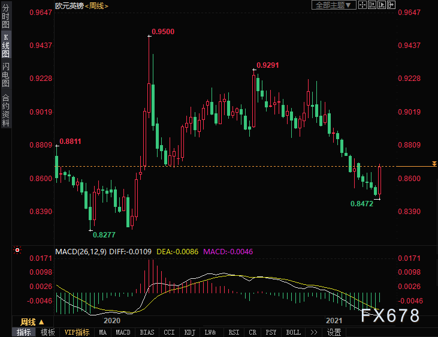Click the <周线> label in chart title
Screen dimensions: 438x337
click(x=95, y=5)
